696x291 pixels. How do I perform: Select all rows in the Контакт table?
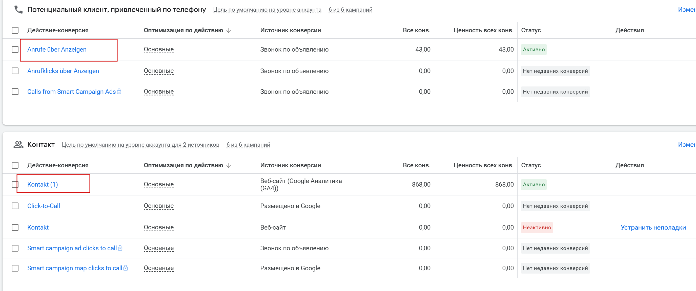point(15,165)
